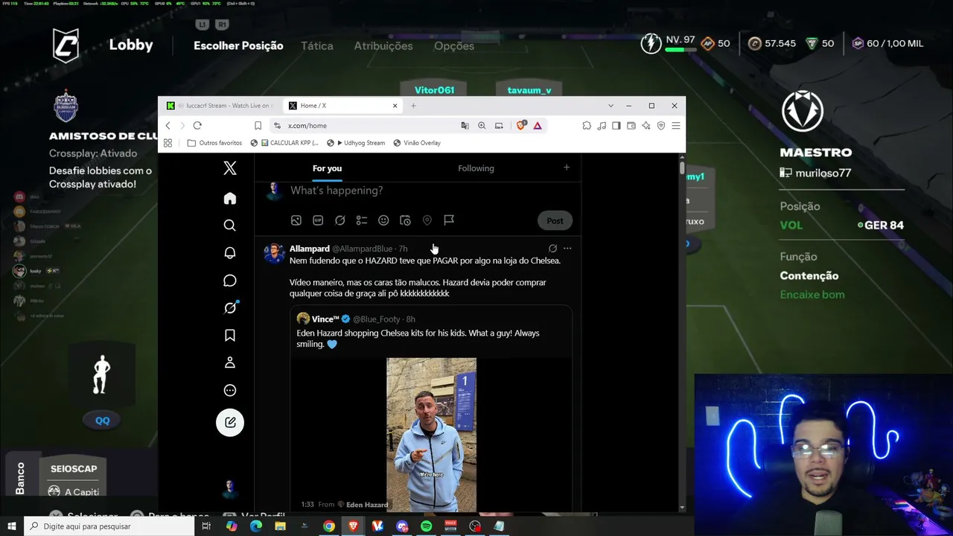This screenshot has width=953, height=536.
Task: Click the X logo in sidebar
Action: 230,168
